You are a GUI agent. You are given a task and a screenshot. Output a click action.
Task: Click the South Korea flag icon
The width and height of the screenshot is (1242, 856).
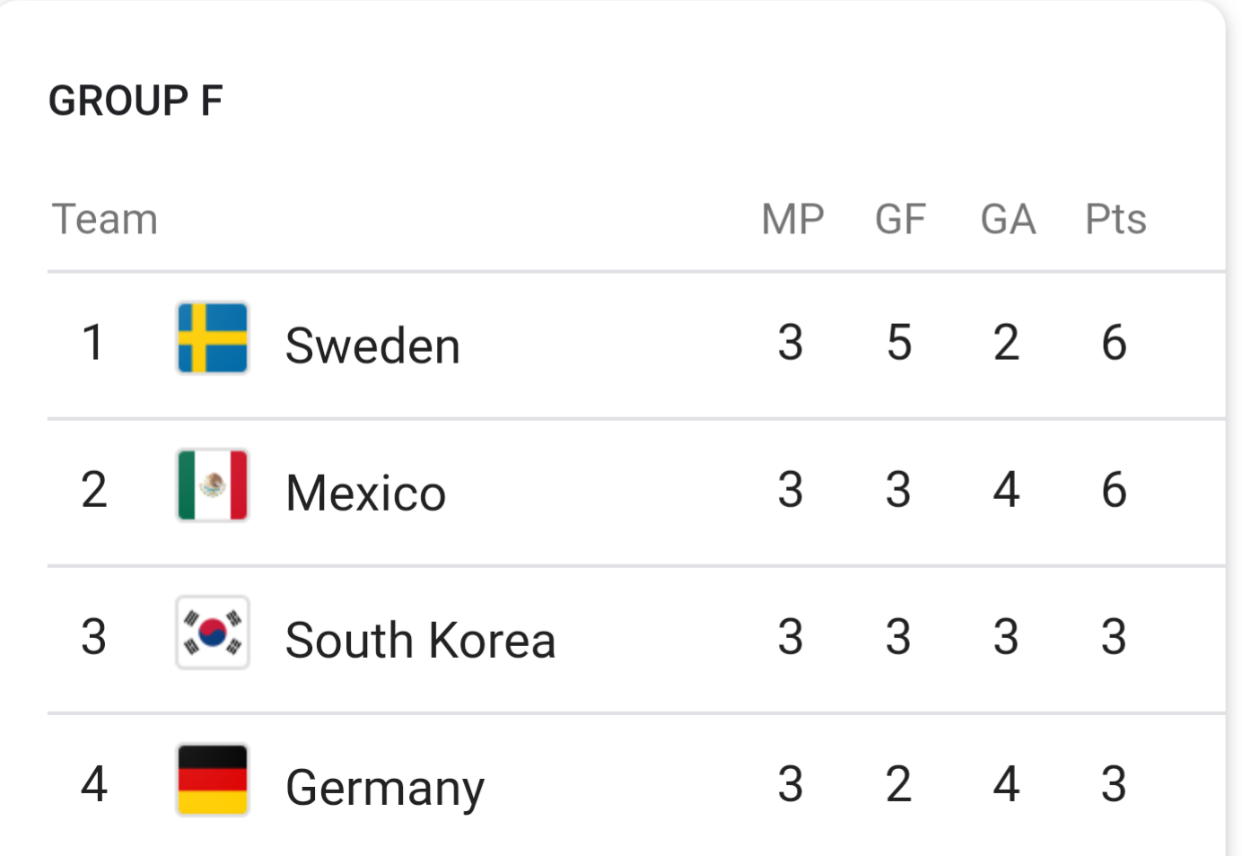click(x=213, y=633)
